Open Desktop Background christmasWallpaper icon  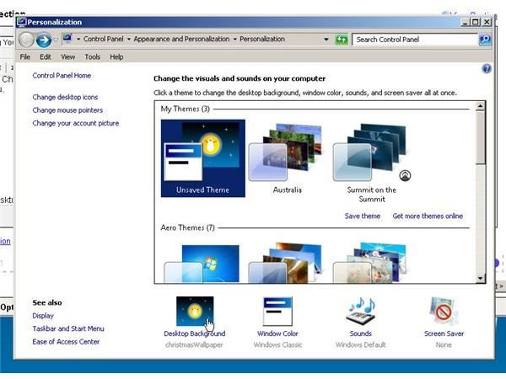click(x=195, y=312)
